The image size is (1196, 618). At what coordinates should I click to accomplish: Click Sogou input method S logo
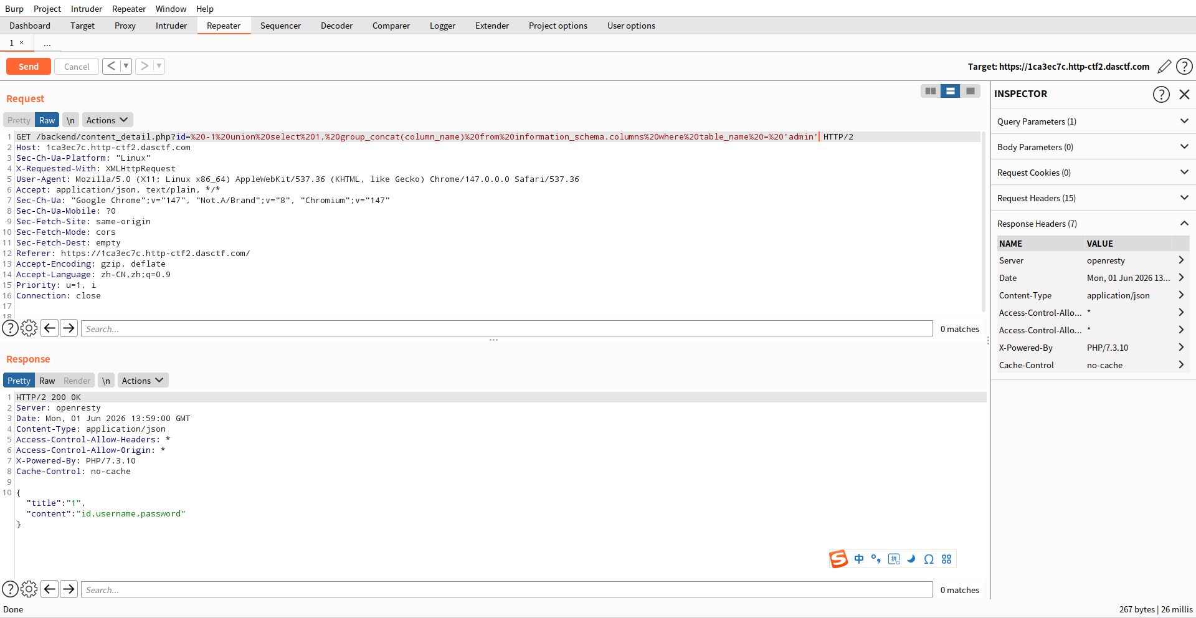coord(838,559)
